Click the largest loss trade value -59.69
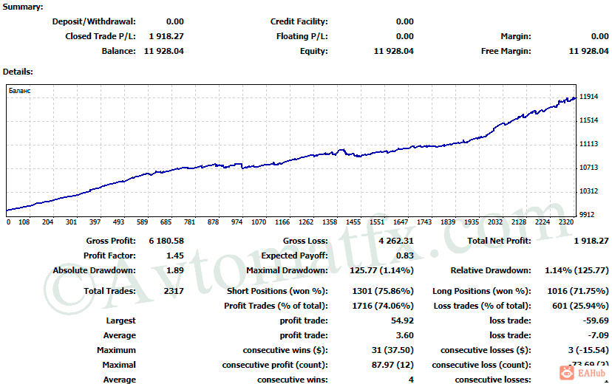612x384 pixels. coord(596,320)
